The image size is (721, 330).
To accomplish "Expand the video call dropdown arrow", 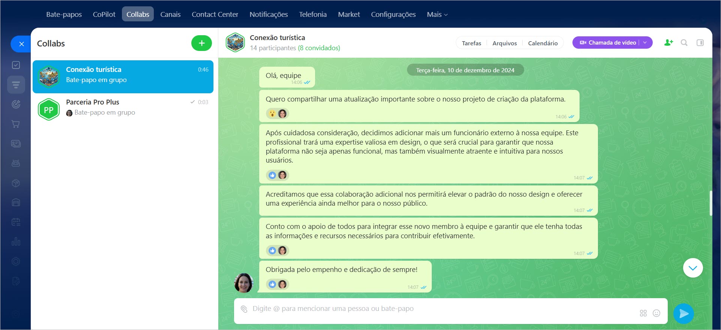I will tap(645, 43).
